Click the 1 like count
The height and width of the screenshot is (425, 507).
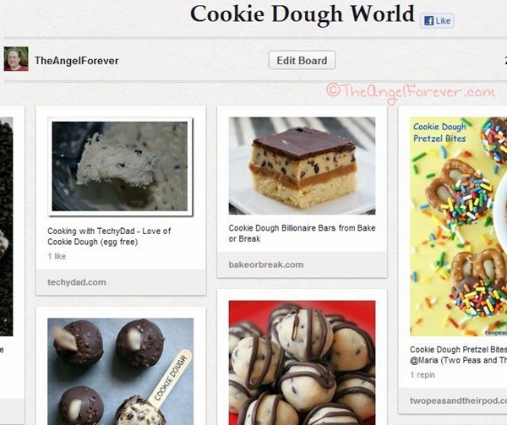(x=57, y=256)
